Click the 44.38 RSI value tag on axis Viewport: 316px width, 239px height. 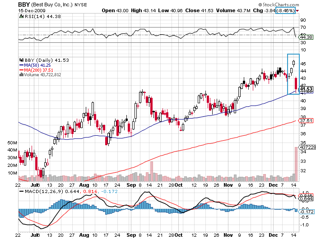click(x=306, y=37)
